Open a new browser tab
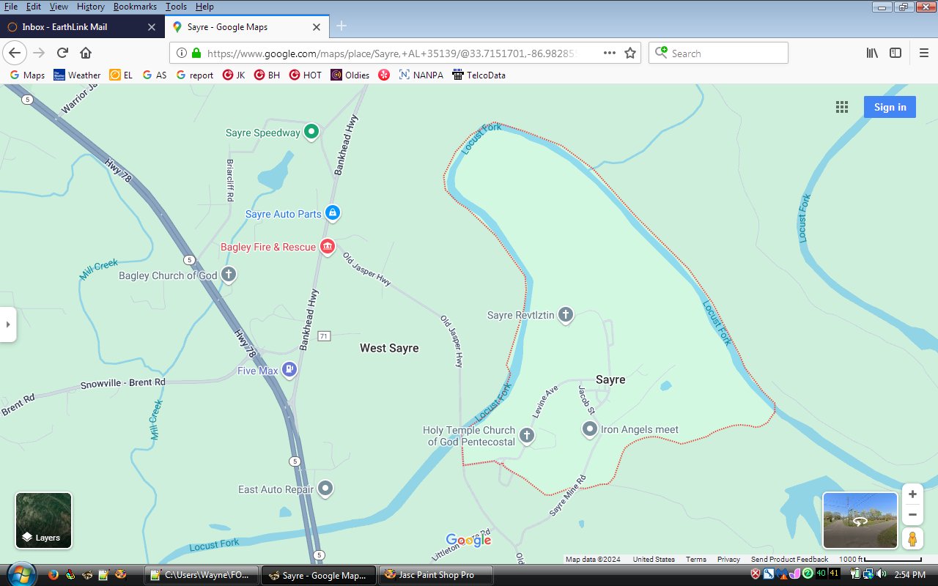This screenshot has height=586, width=938. pyautogui.click(x=341, y=26)
